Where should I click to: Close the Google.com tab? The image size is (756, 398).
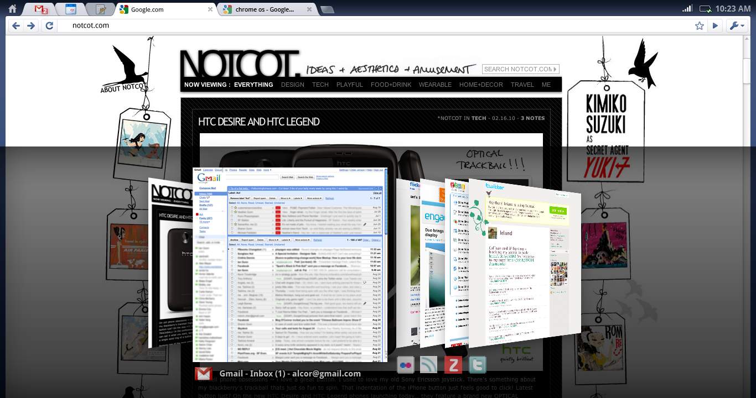tap(210, 9)
